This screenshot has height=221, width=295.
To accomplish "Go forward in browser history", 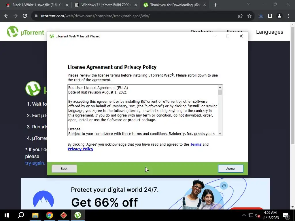I will click(16, 16).
